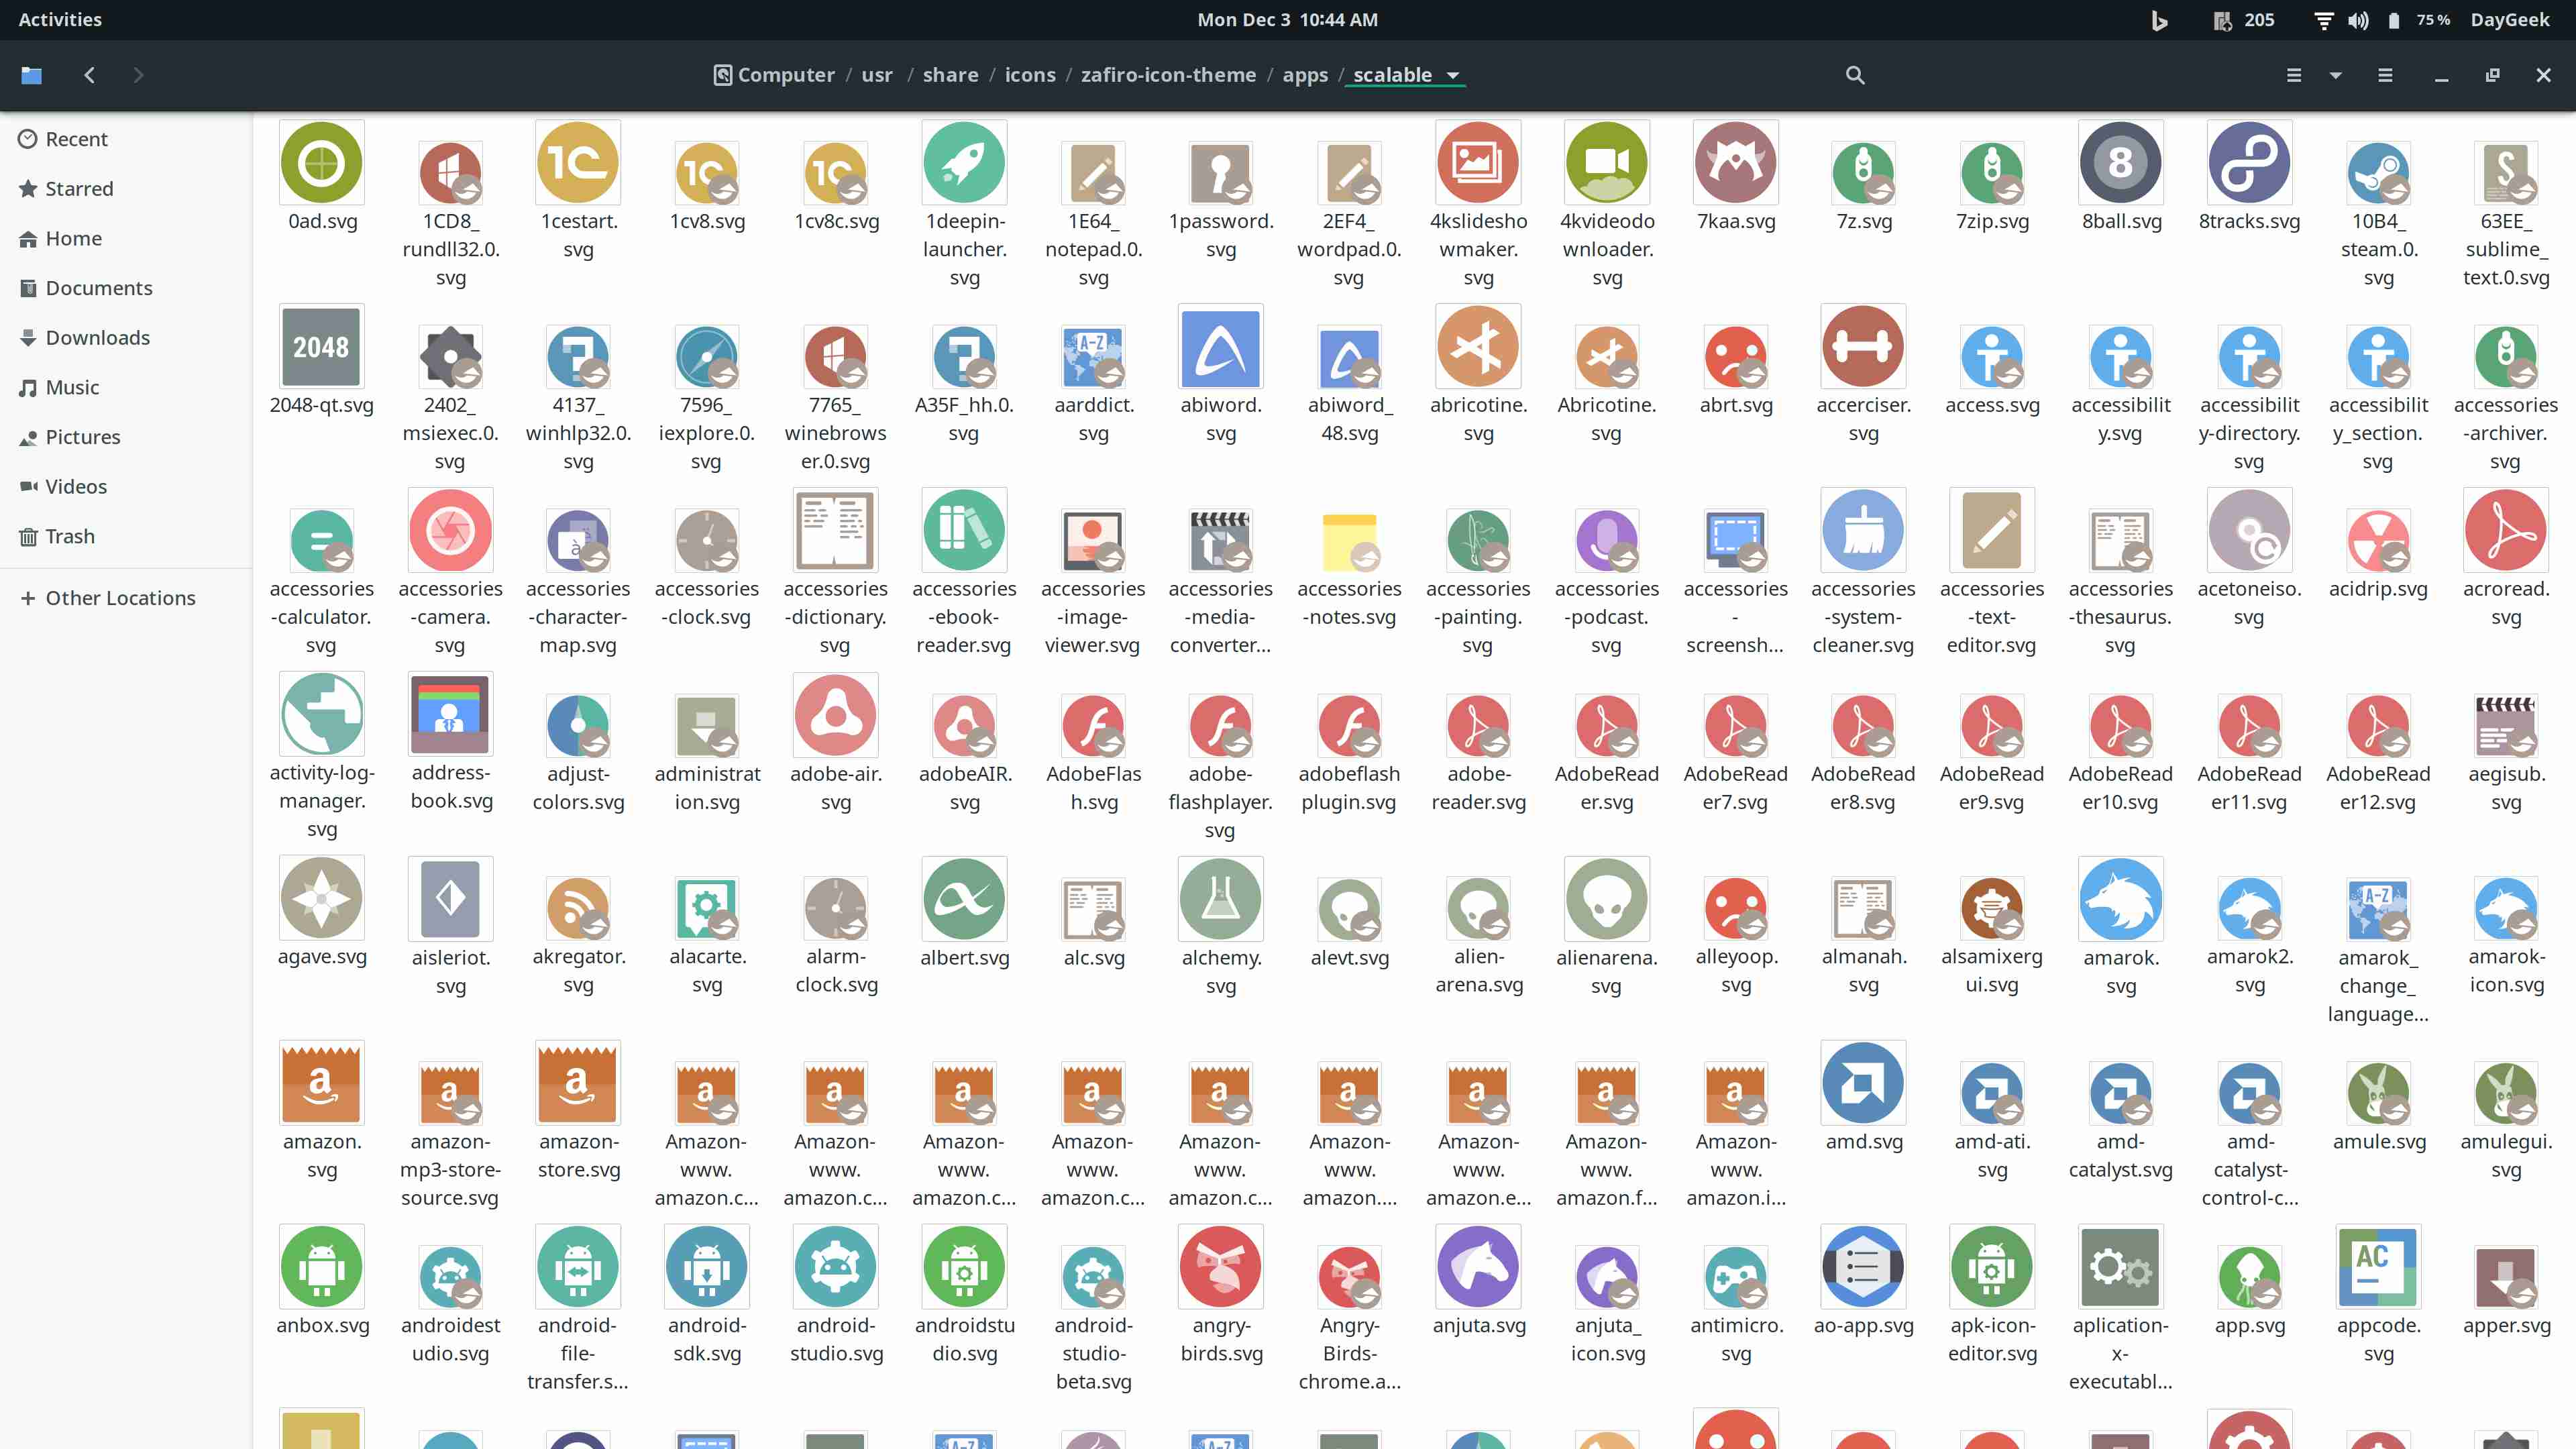Screen dimensions: 2576x1449
Task: Select the angry-birds.svg icon
Action: (x=1221, y=1267)
